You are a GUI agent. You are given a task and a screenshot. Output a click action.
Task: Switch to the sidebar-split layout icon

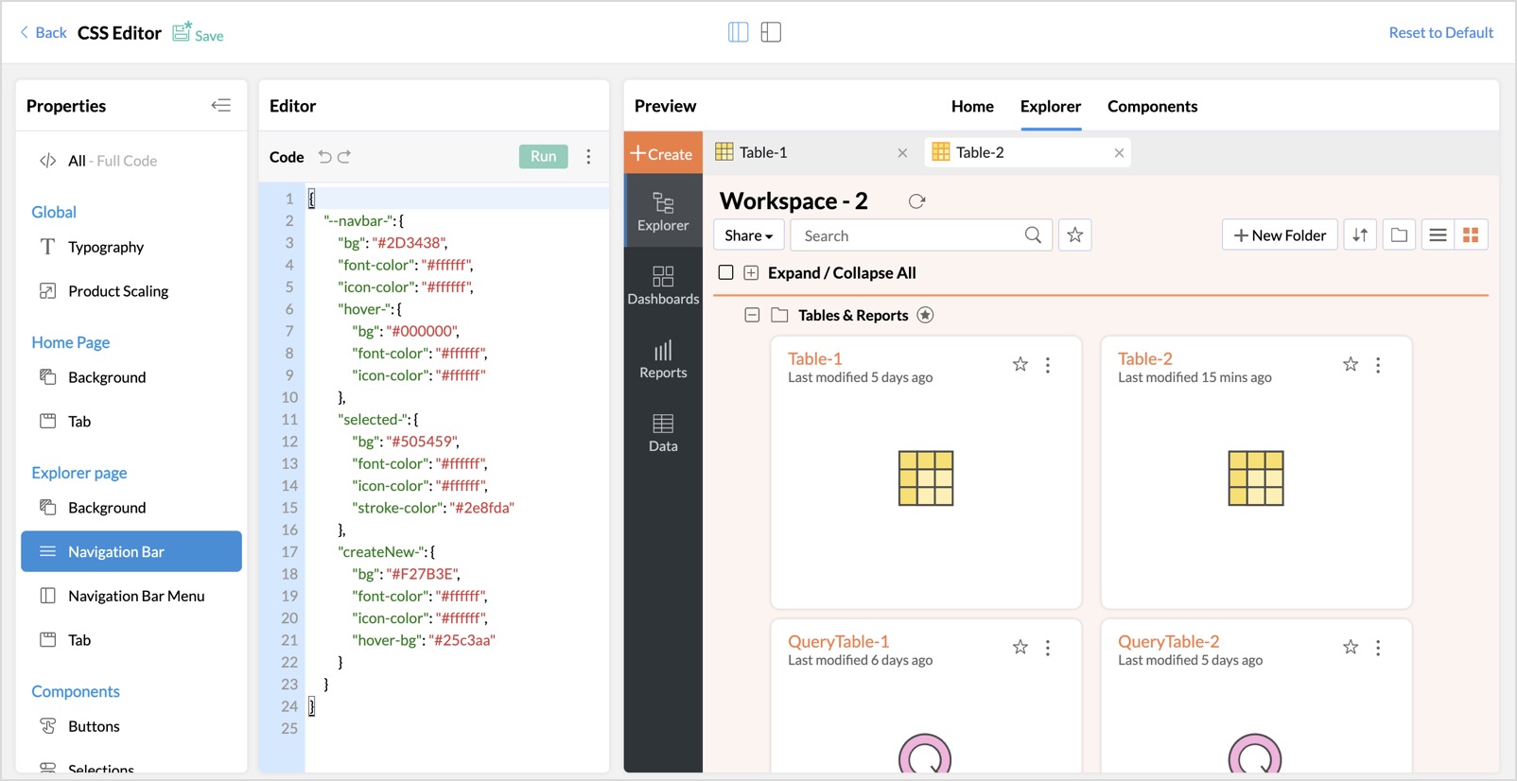[771, 32]
